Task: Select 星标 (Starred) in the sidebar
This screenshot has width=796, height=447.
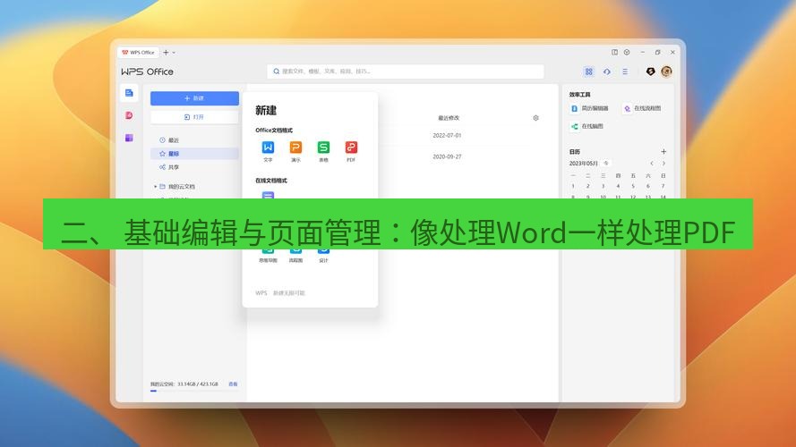Action: [x=194, y=154]
